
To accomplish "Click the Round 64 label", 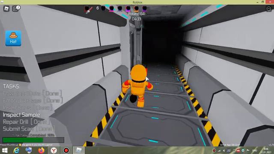I will 136,14.
